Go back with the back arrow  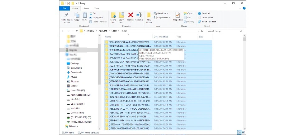[x=63, y=31]
